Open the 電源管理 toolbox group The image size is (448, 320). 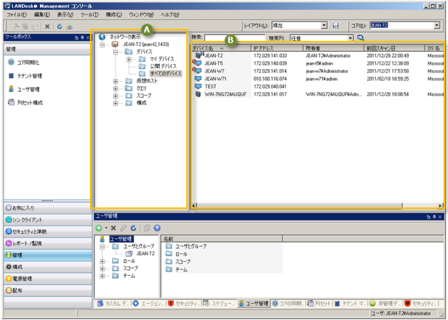[47, 278]
